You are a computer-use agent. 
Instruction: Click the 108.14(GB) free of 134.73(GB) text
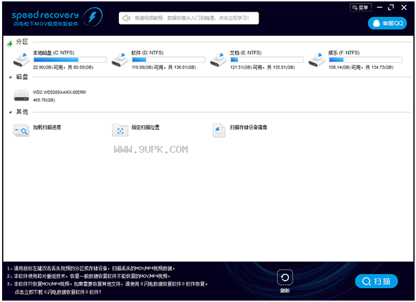[361, 67]
